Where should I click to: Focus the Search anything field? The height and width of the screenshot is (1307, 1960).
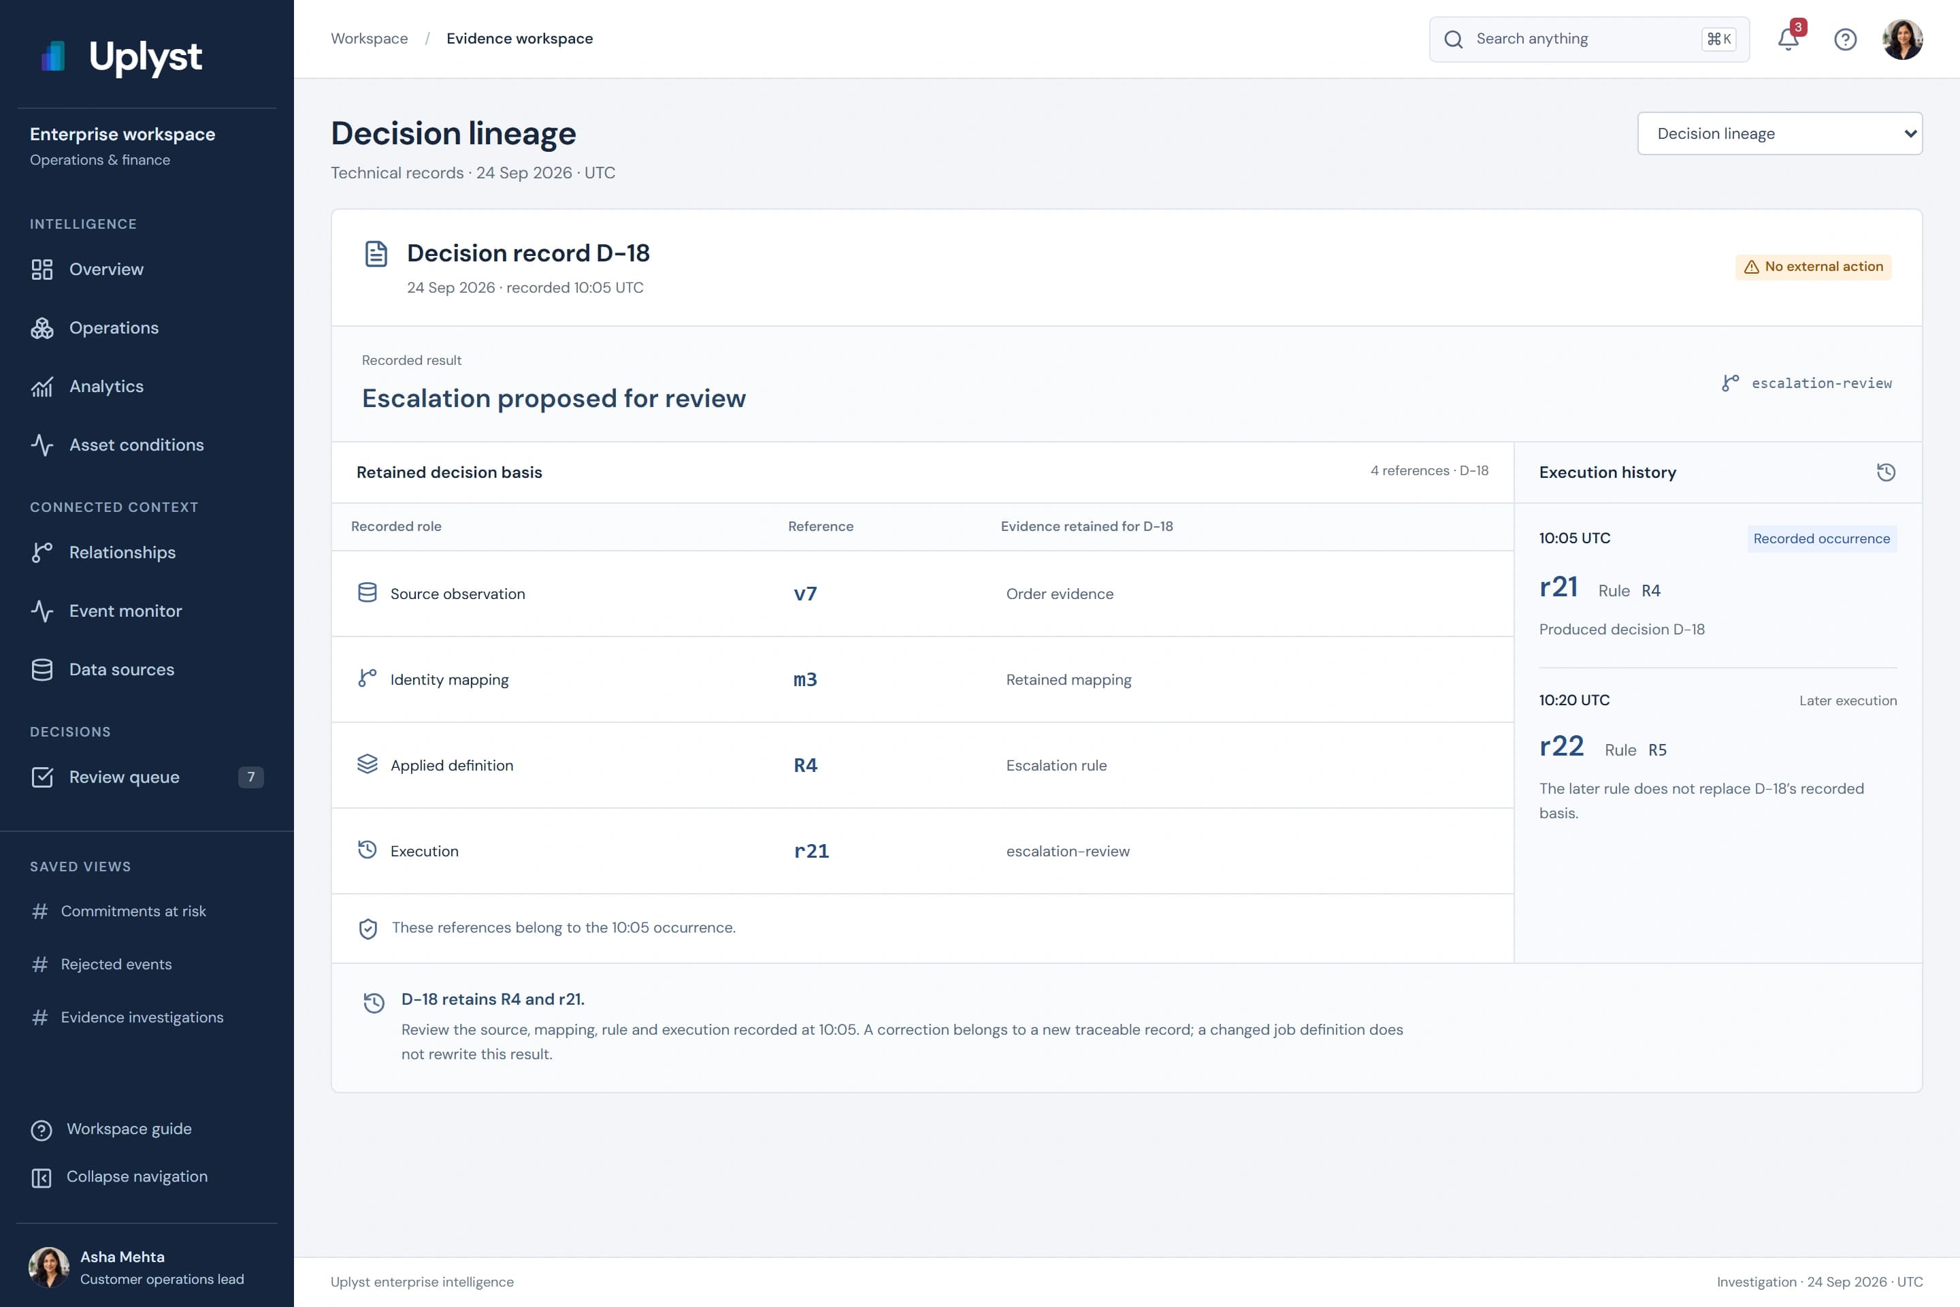click(x=1589, y=39)
